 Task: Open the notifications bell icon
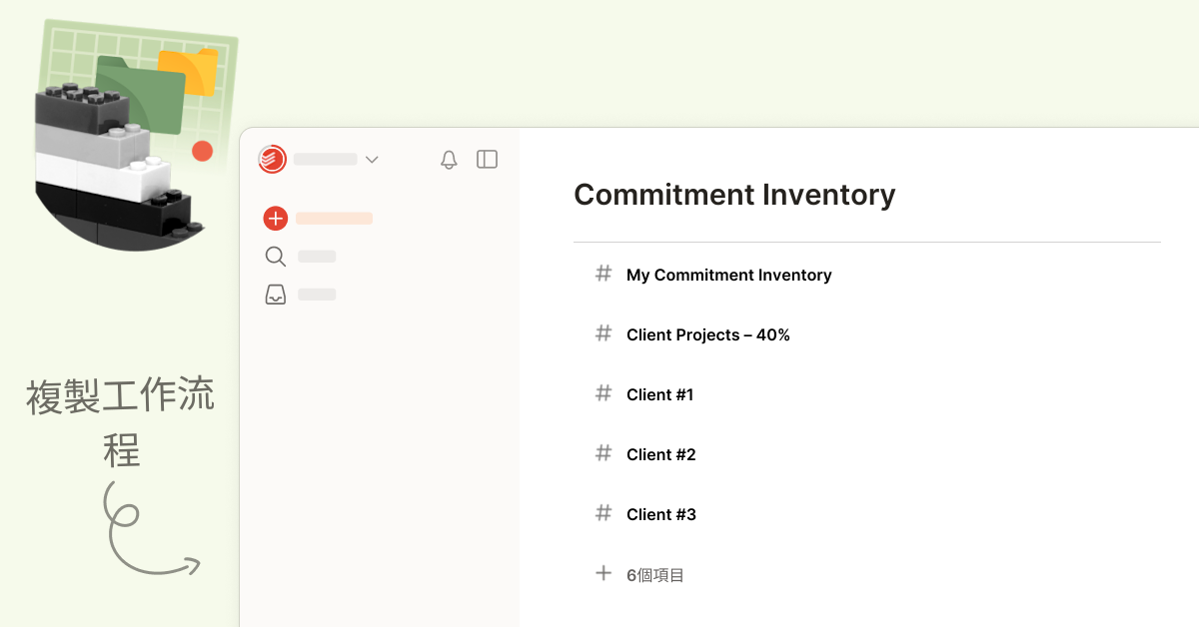click(x=449, y=160)
